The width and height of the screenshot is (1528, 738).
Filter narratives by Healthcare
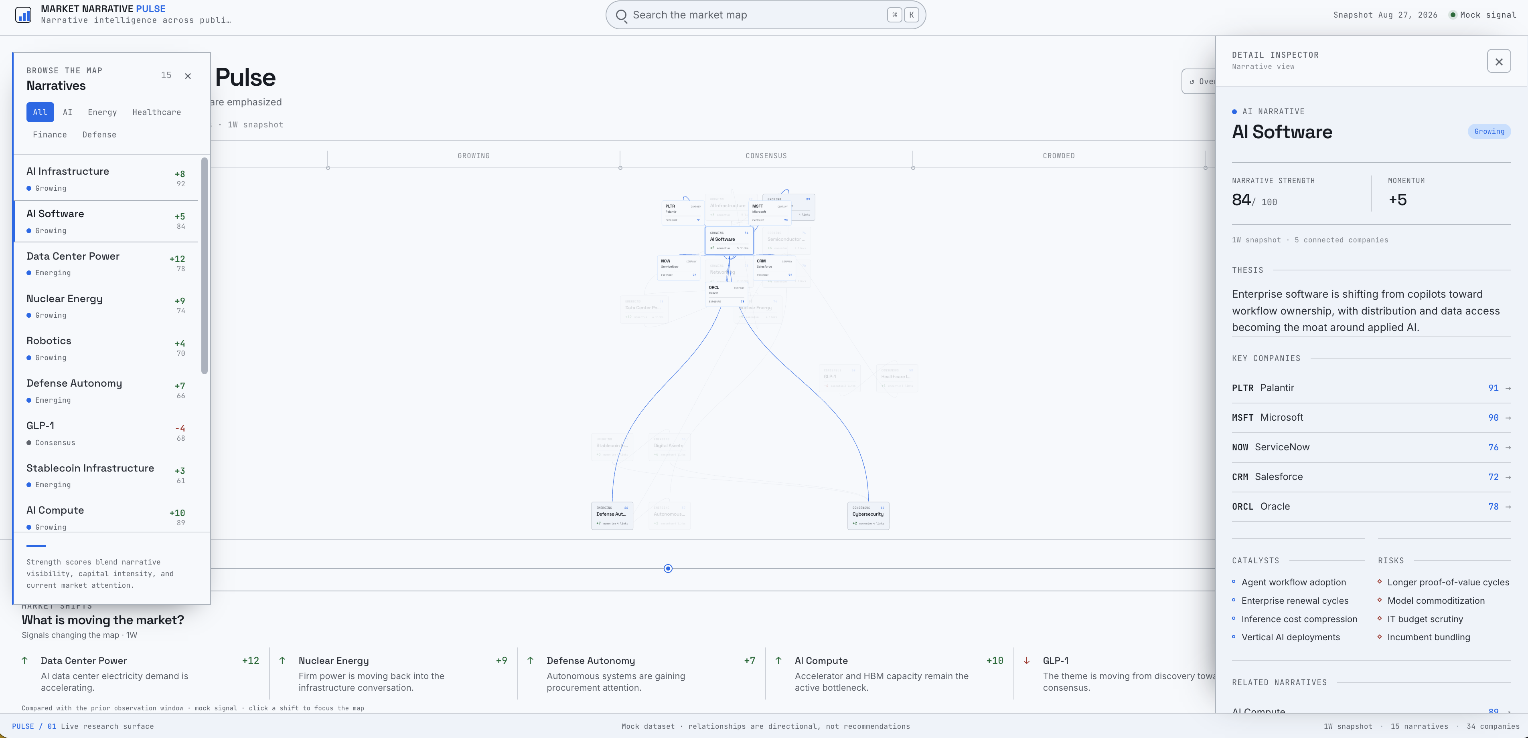(x=156, y=112)
